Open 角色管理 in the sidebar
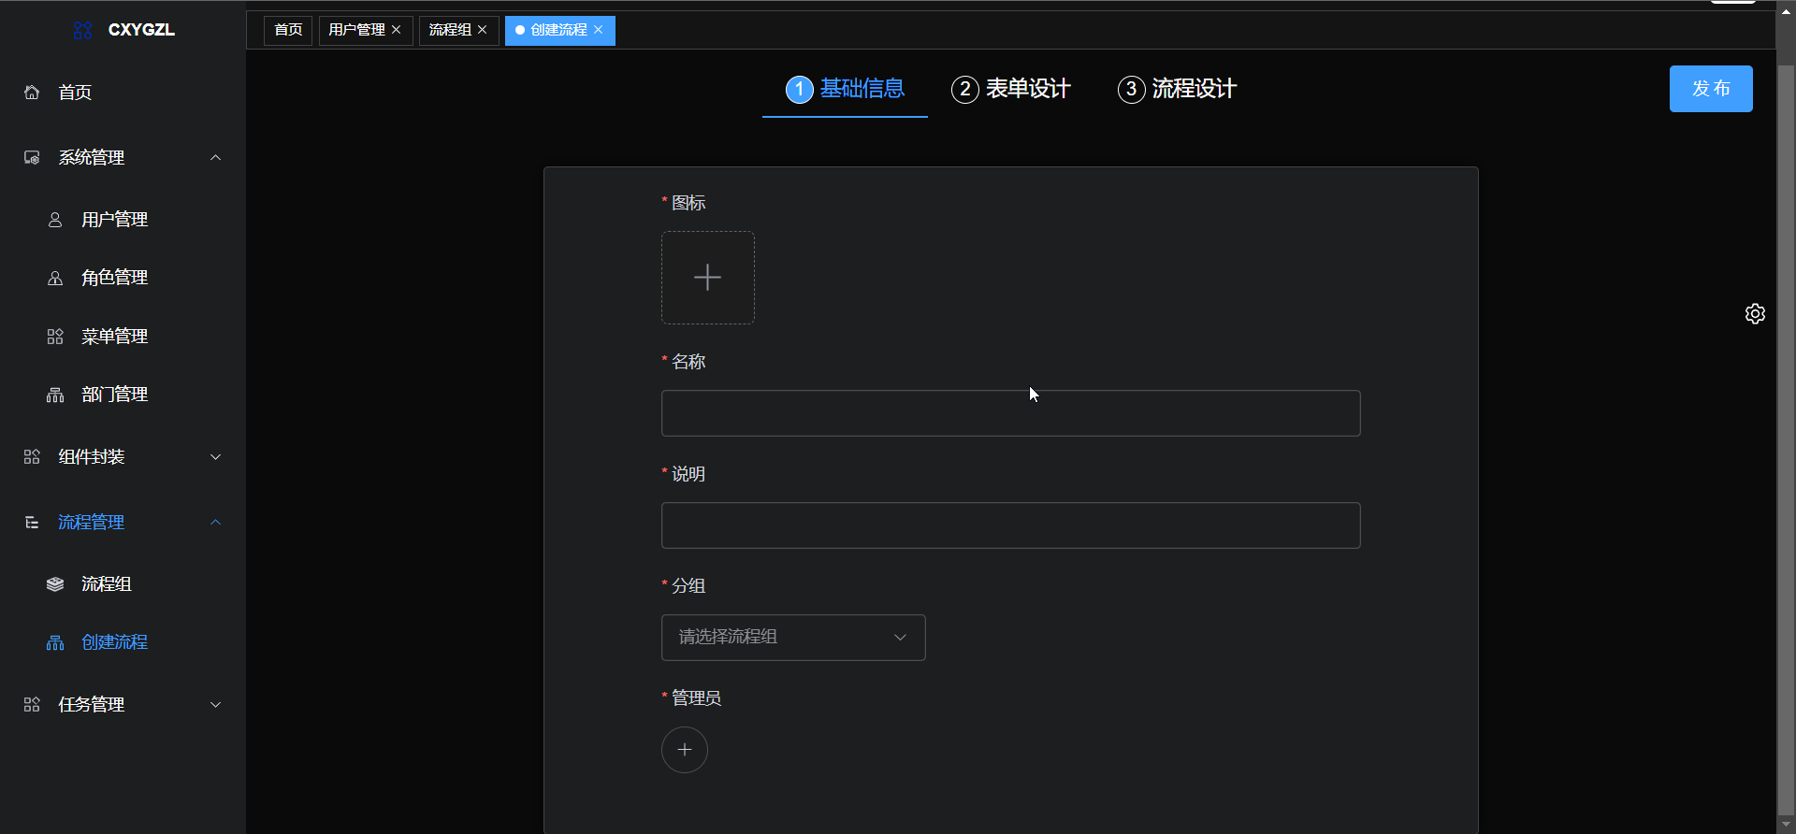 pyautogui.click(x=123, y=278)
